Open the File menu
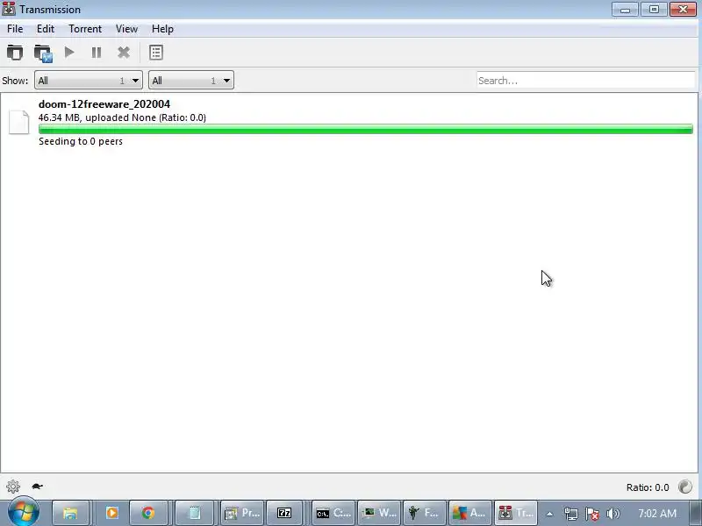The image size is (702, 526). (15, 29)
